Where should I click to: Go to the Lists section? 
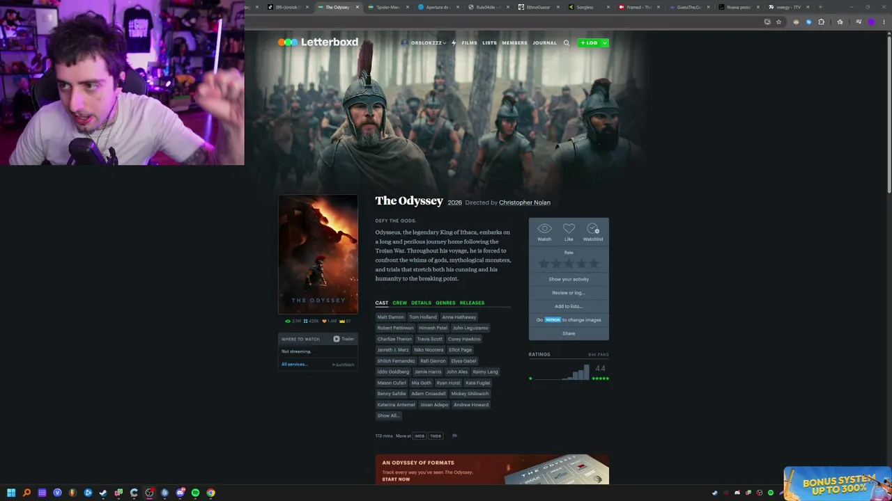point(489,43)
